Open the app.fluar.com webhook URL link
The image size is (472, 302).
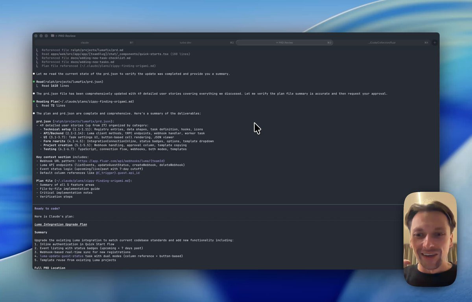pyautogui.click(x=121, y=161)
